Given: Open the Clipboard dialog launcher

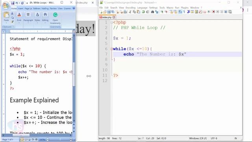Looking at the screenshot, I should tap(13, 27).
